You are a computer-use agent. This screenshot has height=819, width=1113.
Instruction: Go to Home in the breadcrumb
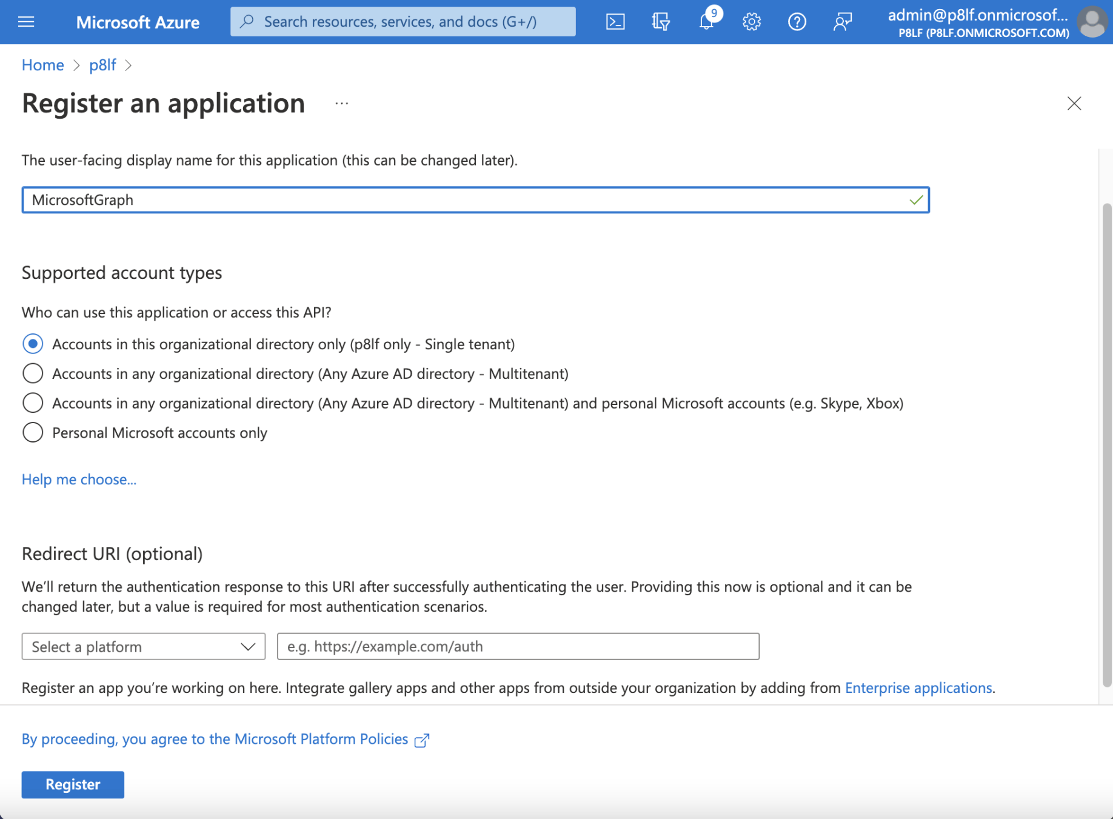42,65
